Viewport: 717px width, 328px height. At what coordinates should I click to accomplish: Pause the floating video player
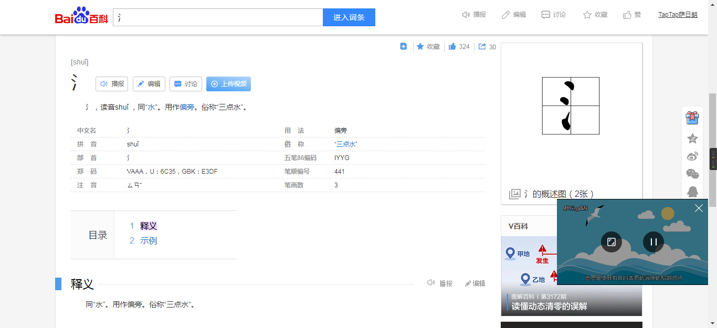tap(653, 242)
